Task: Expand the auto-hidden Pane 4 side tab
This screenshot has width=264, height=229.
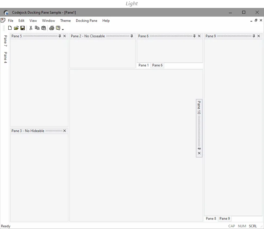Action: [x=5, y=57]
